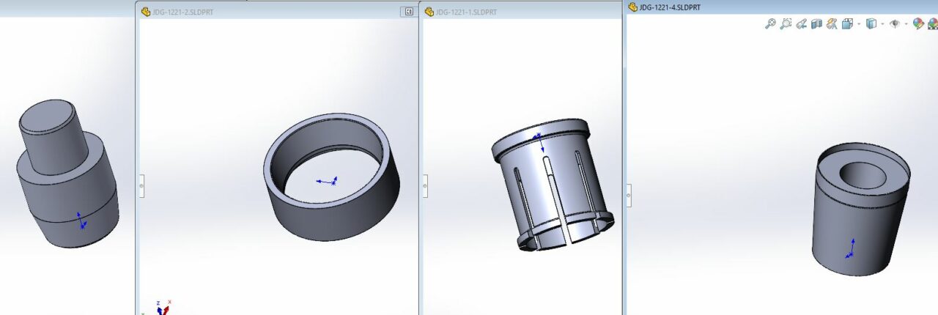Click the part icon in JDG-1221-1 title bar
The width and height of the screenshot is (938, 315).
pyautogui.click(x=429, y=12)
